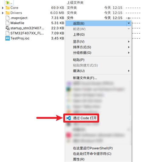The width and height of the screenshot is (144, 162).
Task: Click the parent folder up-arrow icon
Action: [x=8, y=3]
